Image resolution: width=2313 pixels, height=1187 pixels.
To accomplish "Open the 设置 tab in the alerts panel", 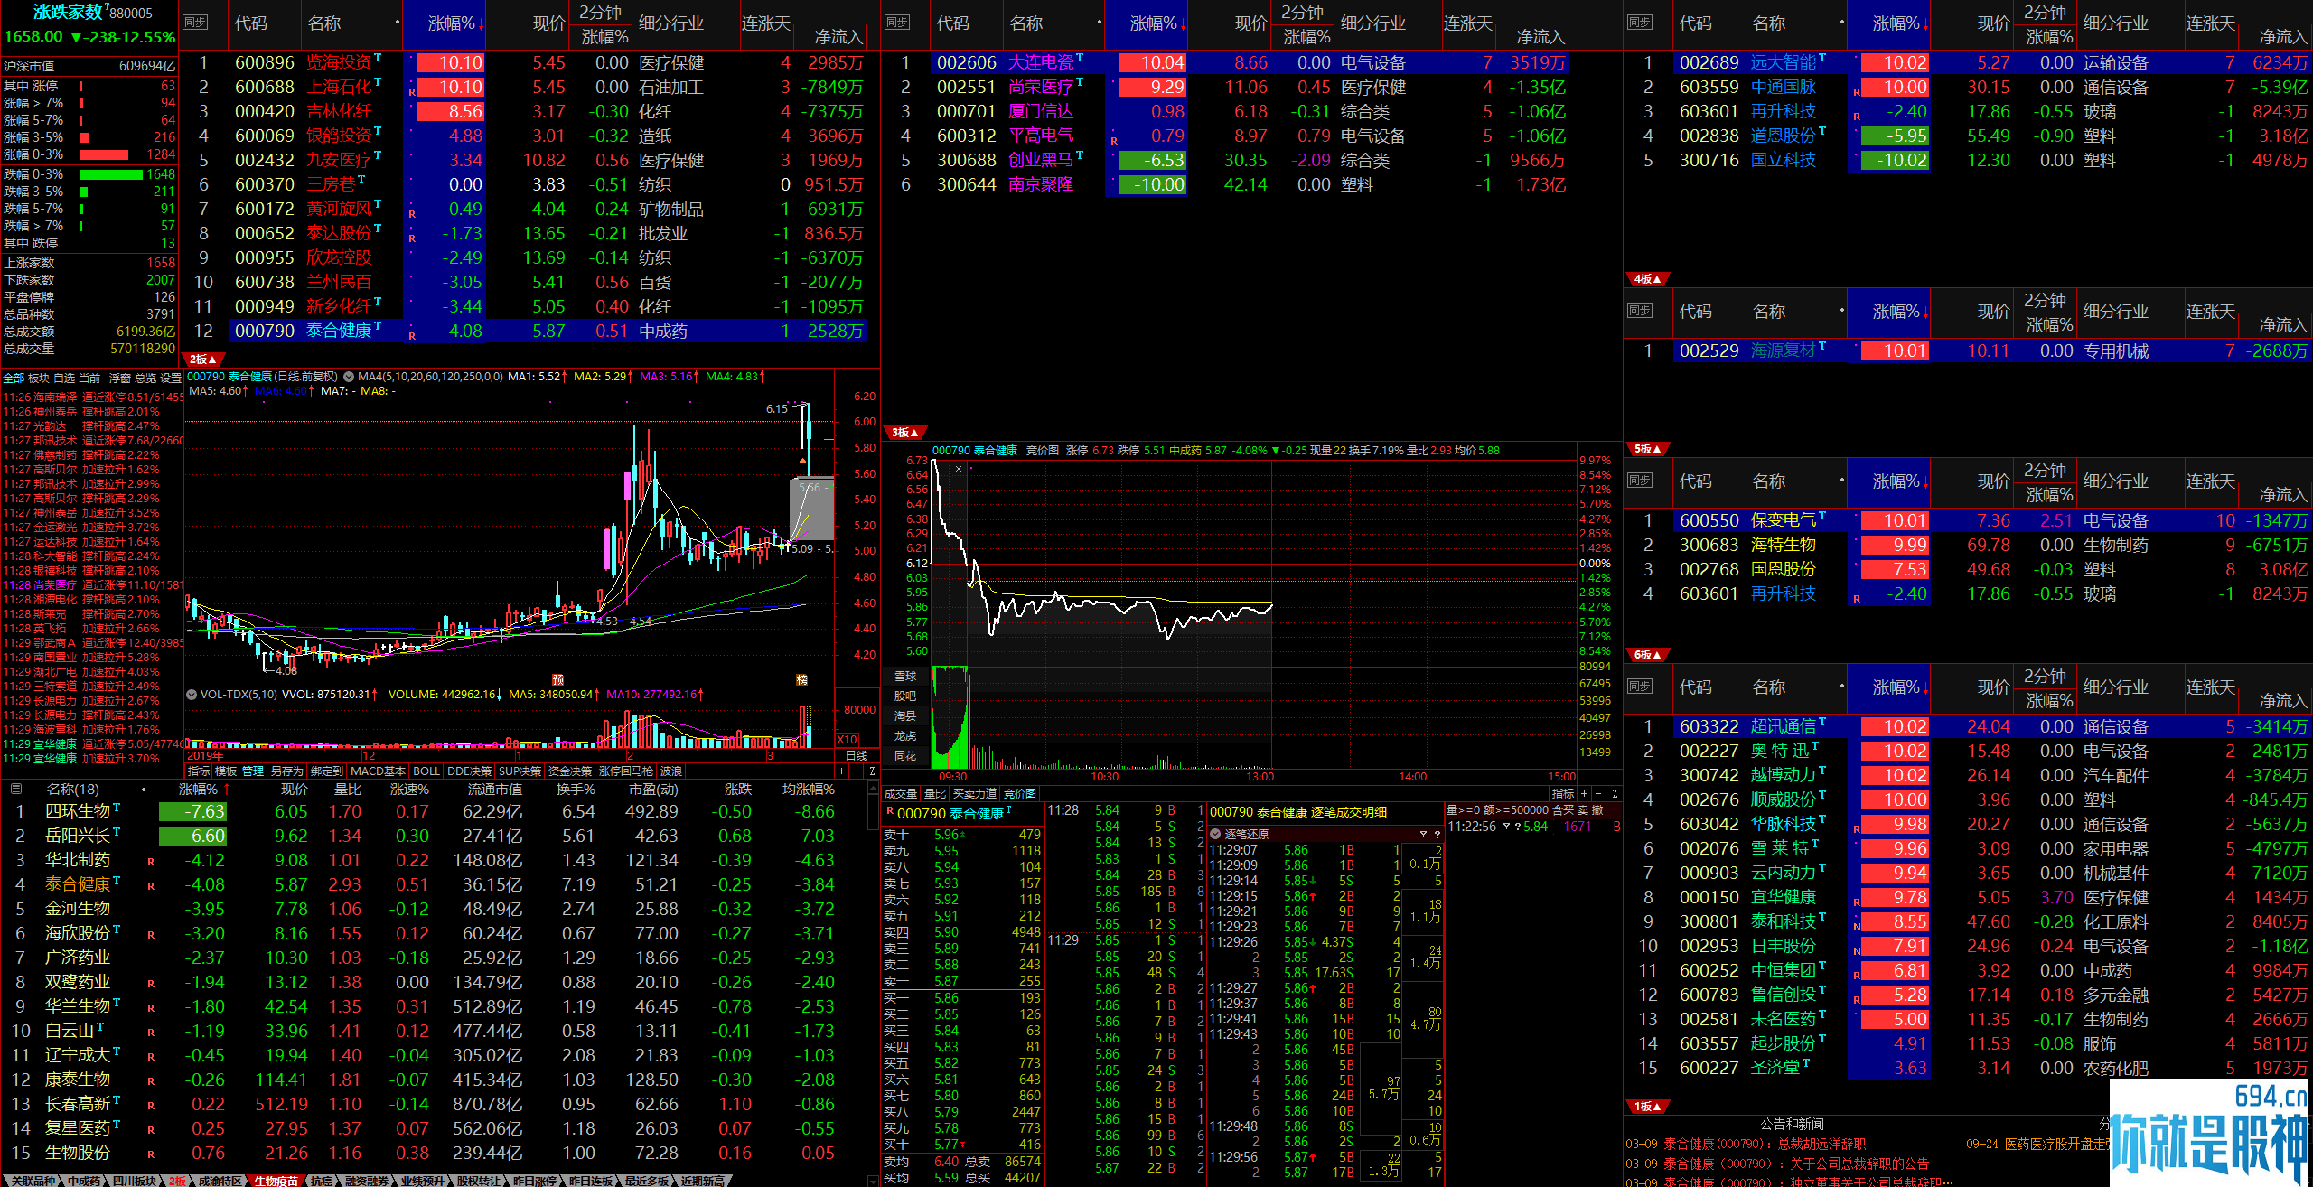I will point(170,378).
